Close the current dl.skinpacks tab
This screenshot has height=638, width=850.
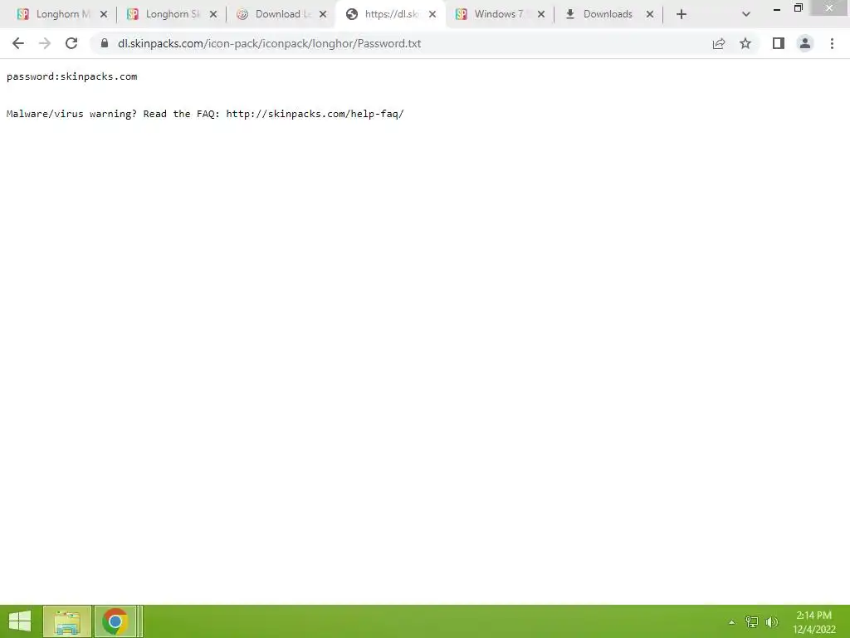coord(432,14)
